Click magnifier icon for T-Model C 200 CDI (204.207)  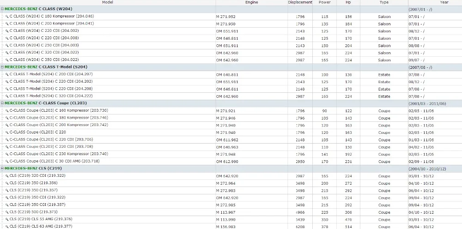[x=7, y=74]
